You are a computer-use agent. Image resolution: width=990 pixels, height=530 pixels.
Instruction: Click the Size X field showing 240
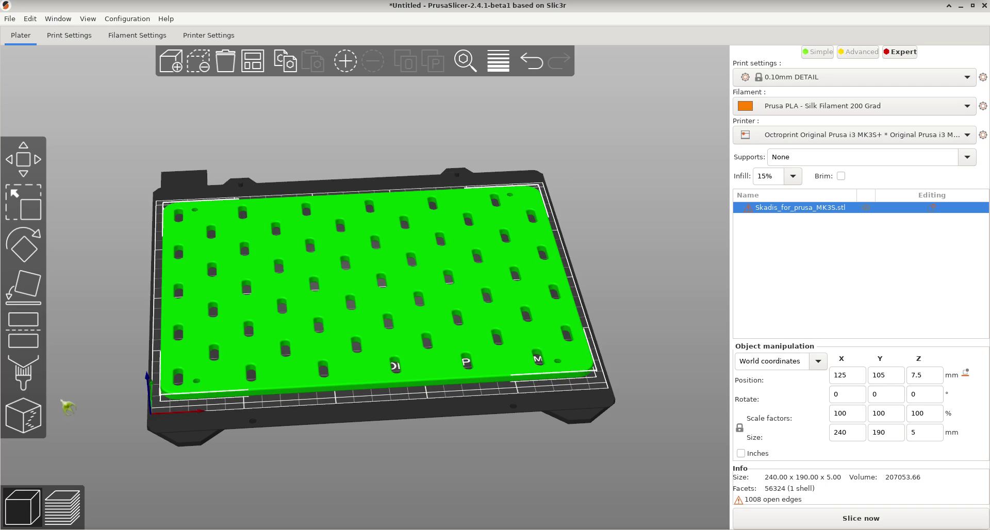847,432
